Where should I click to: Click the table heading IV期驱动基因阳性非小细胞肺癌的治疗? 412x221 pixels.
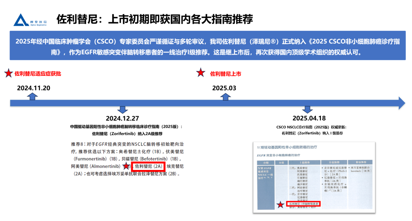287,147
